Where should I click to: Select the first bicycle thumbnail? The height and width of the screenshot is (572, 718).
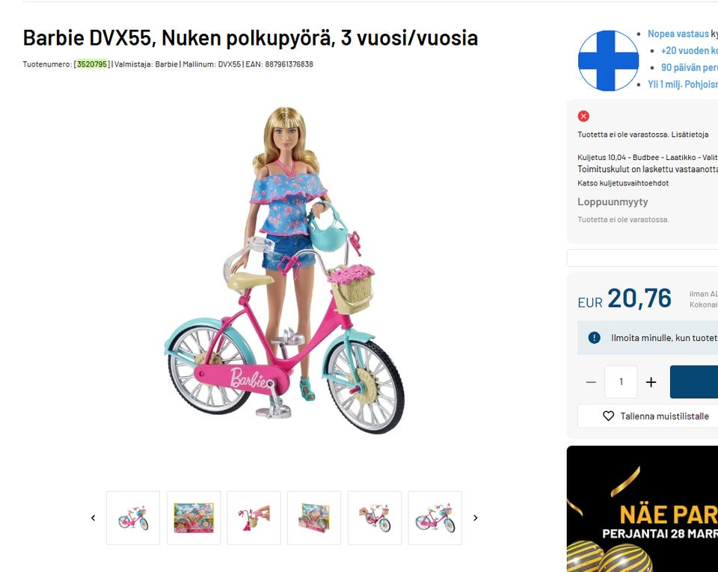[x=133, y=518]
